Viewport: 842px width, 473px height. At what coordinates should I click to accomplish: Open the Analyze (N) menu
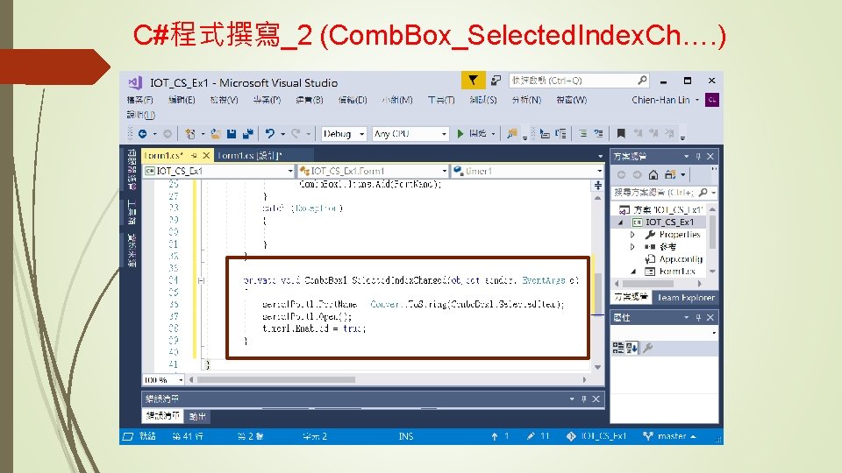click(x=526, y=100)
